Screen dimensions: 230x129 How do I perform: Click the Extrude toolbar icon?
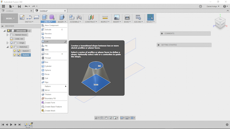coord(45,17)
